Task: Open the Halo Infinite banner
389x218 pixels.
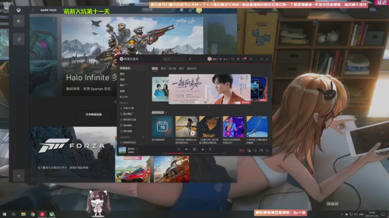Action: point(132,57)
